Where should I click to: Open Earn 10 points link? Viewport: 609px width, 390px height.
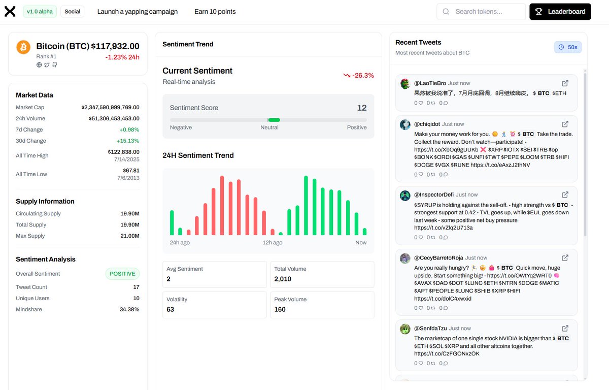(215, 11)
